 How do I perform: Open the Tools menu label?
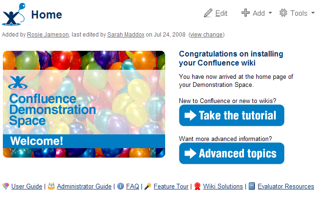(x=299, y=13)
